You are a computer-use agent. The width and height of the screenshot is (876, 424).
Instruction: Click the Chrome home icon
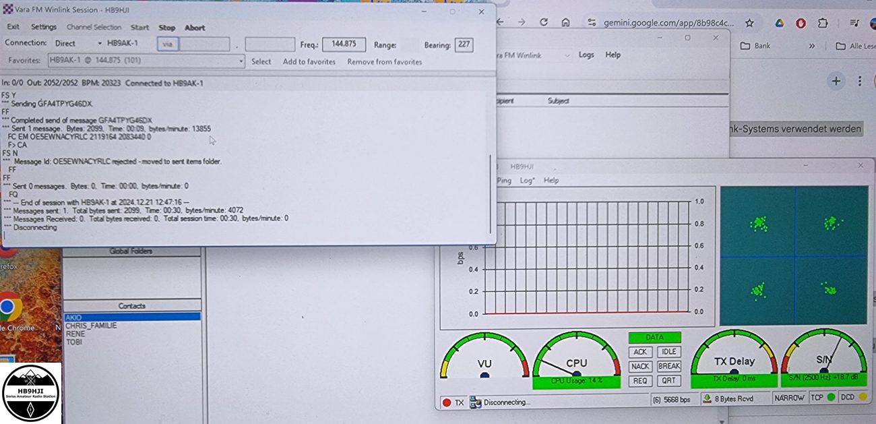[x=566, y=22]
